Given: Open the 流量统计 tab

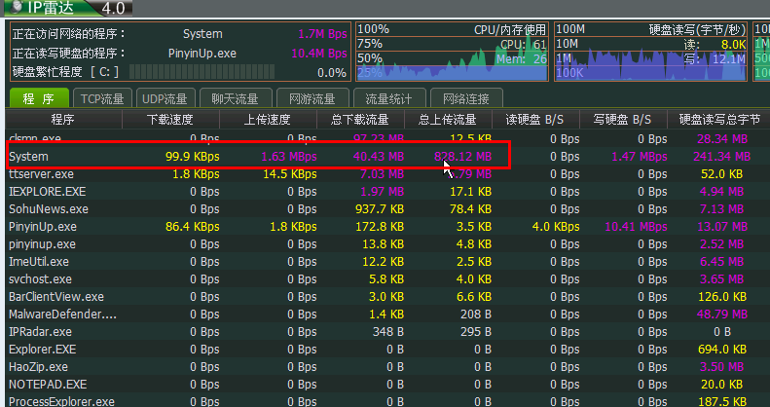Looking at the screenshot, I should 388,98.
